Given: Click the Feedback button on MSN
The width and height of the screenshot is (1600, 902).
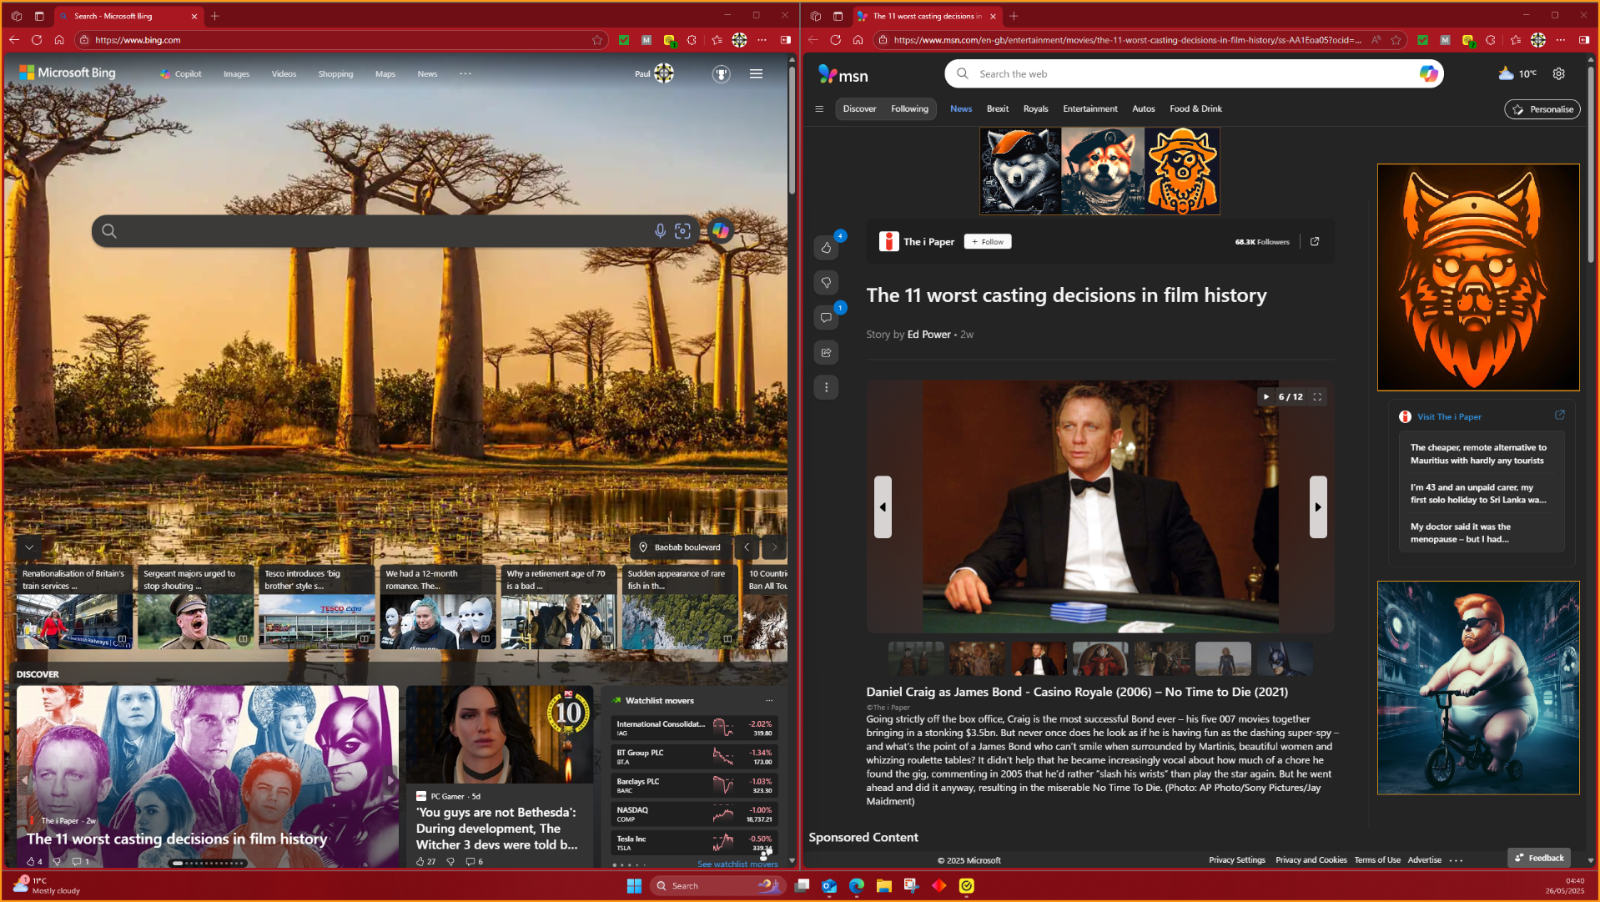Looking at the screenshot, I should (1539, 858).
